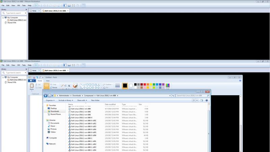This screenshot has height=152, width=270.
Task: Open the Paint application menu dropdown button
Action: [x=32, y=81]
